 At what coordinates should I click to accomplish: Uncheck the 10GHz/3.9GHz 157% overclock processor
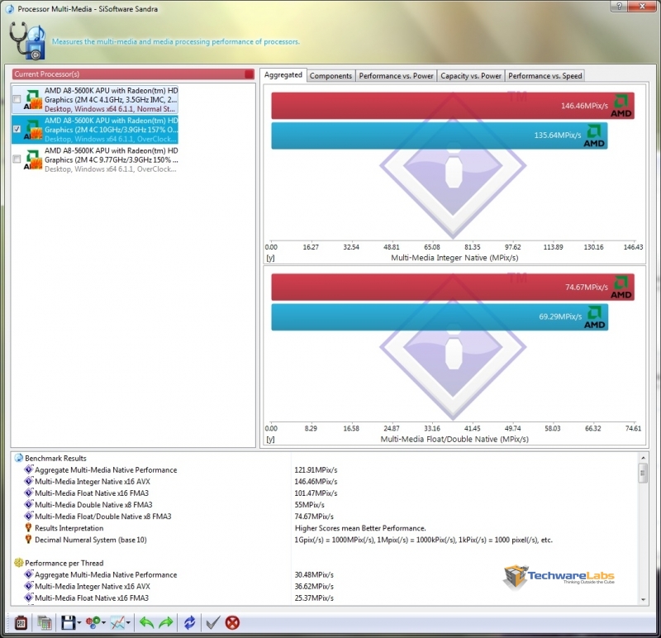click(x=17, y=129)
